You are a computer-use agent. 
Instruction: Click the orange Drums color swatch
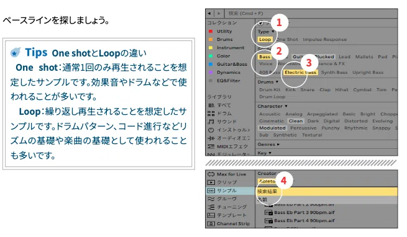click(x=211, y=40)
